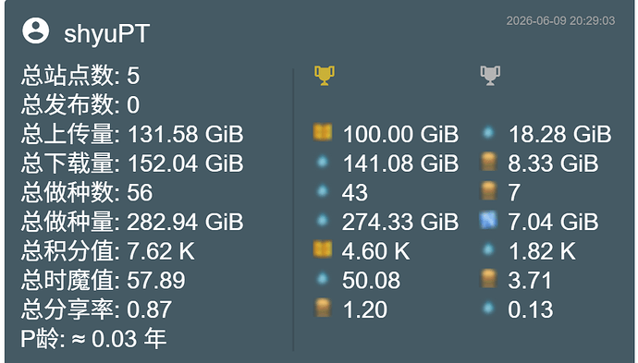Screen dimensions: 638x363
Task: Click site icon next to 4.60 K
Action: coord(323,249)
